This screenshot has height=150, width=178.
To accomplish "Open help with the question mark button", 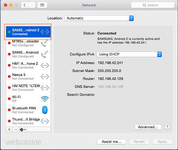I will coord(167,127).
